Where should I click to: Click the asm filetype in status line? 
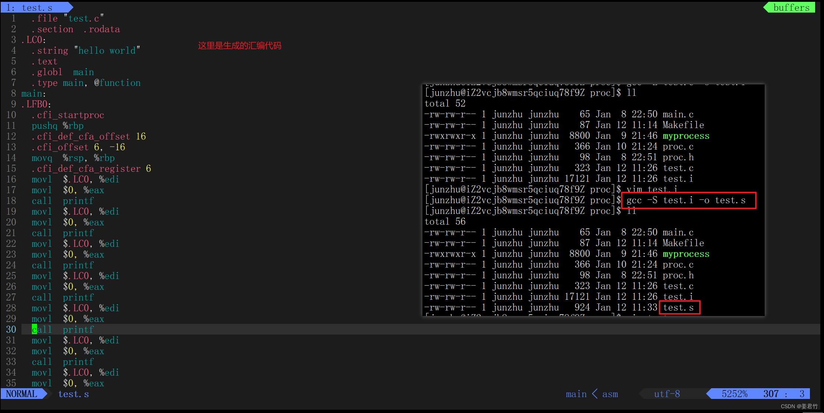tap(610, 394)
